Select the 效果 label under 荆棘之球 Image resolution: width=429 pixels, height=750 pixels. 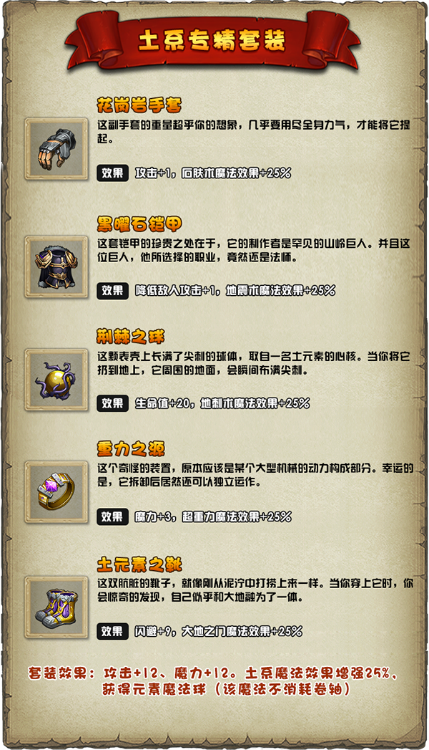(x=113, y=403)
